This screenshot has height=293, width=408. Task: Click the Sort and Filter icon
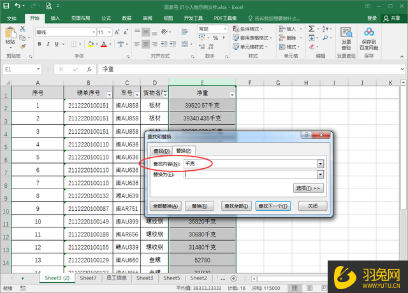click(x=325, y=29)
